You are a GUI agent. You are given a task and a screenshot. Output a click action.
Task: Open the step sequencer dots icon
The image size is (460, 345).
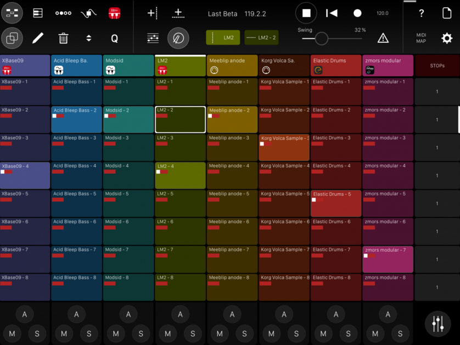pyautogui.click(x=63, y=13)
